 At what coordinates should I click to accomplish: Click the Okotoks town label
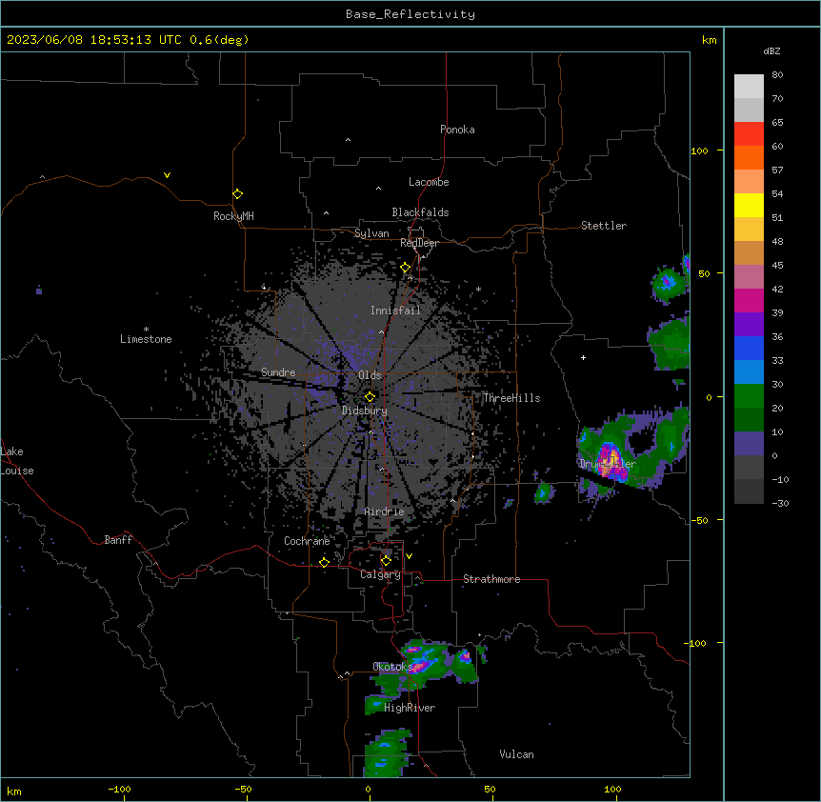click(391, 667)
